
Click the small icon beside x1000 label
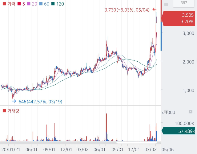pos(166,111)
